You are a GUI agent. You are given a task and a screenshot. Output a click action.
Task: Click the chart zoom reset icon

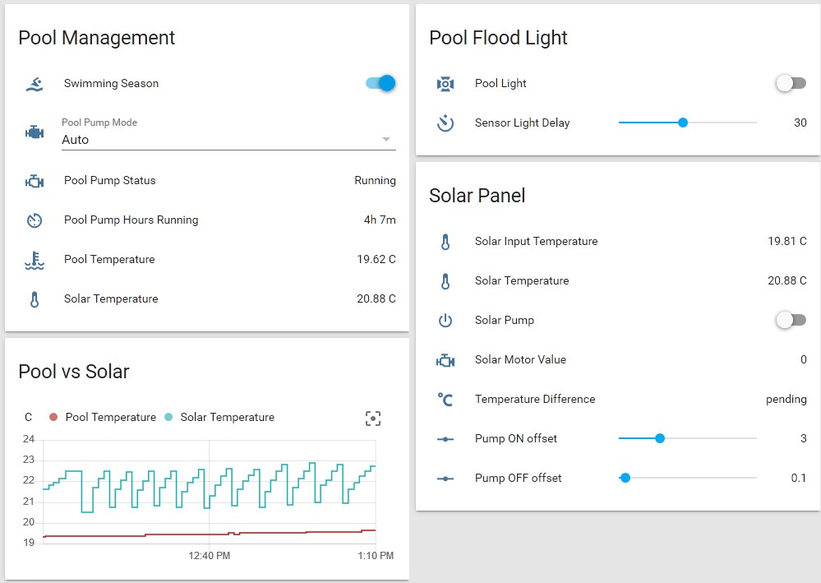click(x=373, y=419)
